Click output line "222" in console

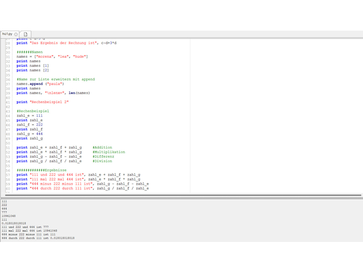pyautogui.click(x=5, y=205)
